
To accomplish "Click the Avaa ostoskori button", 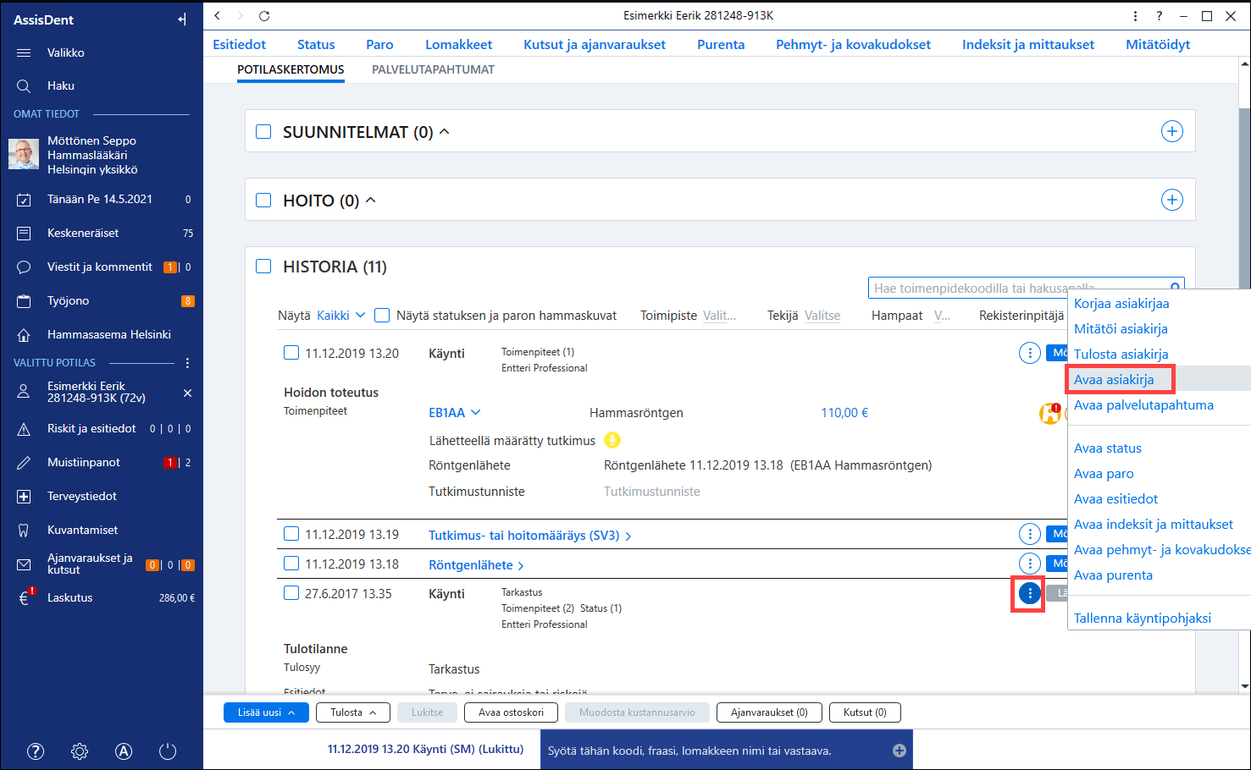I will coord(511,712).
